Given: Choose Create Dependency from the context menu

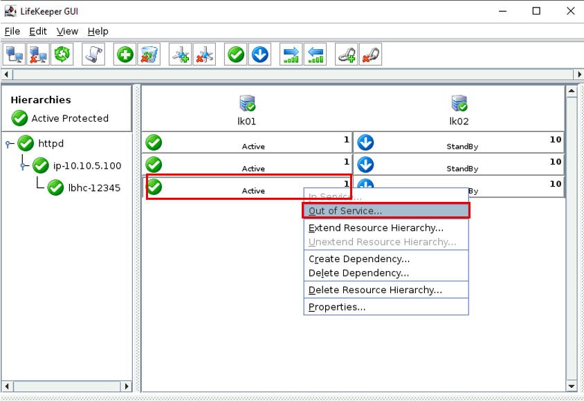Looking at the screenshot, I should [386, 259].
